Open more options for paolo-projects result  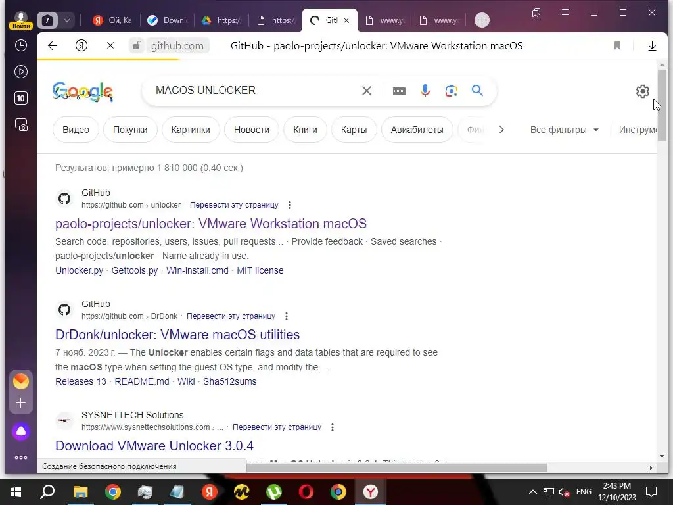tap(290, 205)
